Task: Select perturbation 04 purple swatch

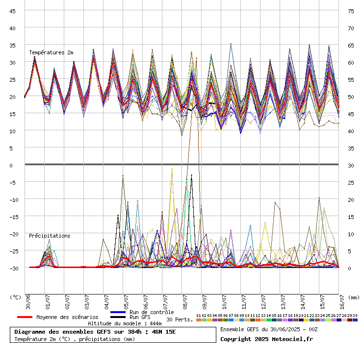Action: pos(214,320)
